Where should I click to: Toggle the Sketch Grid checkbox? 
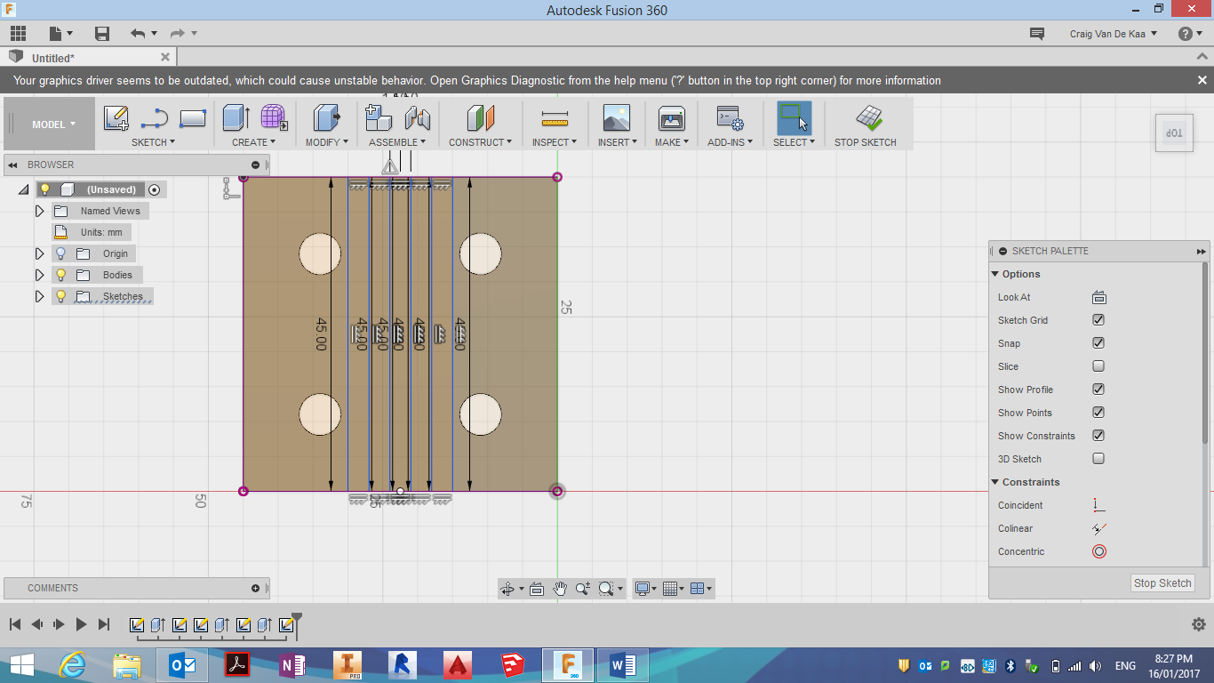point(1098,320)
